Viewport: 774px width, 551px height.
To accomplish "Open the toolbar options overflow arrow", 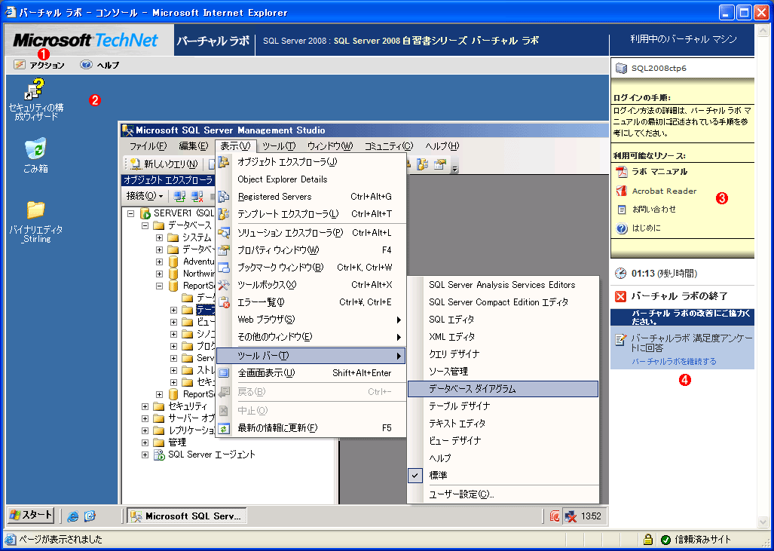I will (x=454, y=167).
